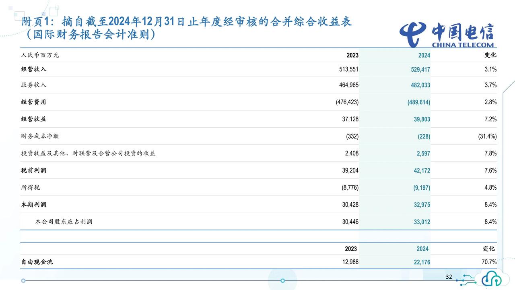Click the cloud icon at bottom right
This screenshot has width=515, height=290.
tap(492, 278)
